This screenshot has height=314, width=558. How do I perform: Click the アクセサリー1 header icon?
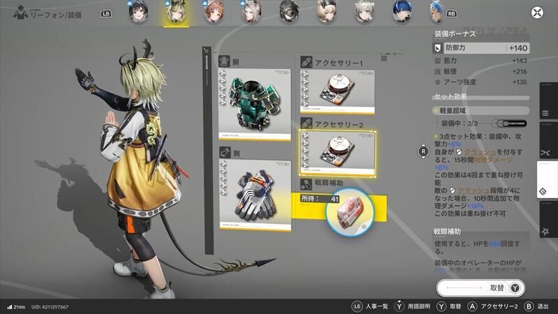tap(306, 62)
